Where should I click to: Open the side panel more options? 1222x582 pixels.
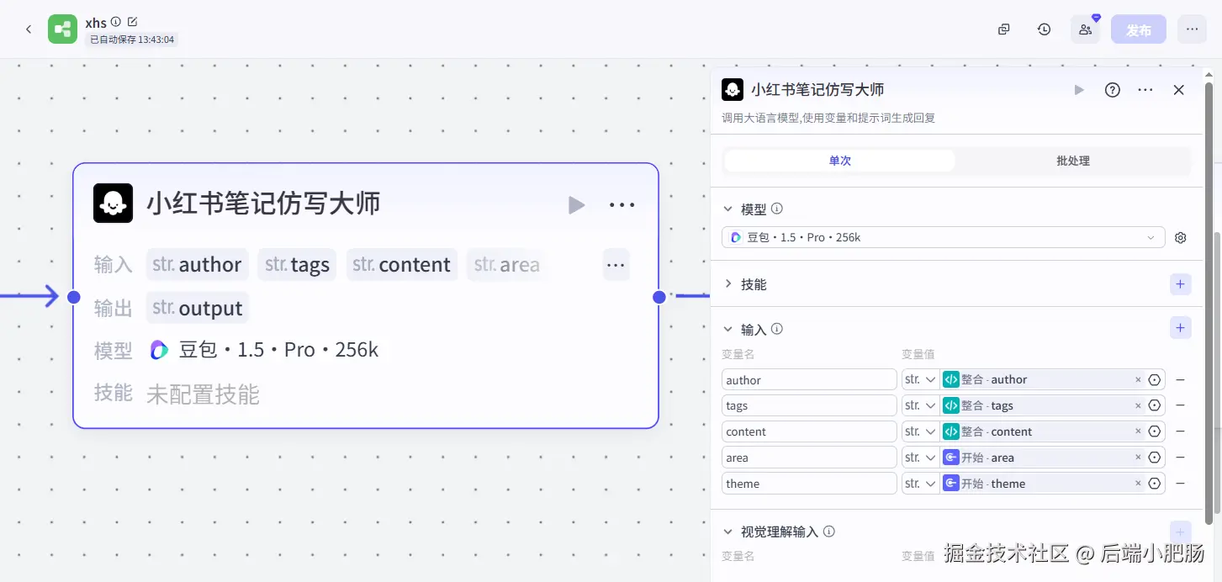point(1145,90)
